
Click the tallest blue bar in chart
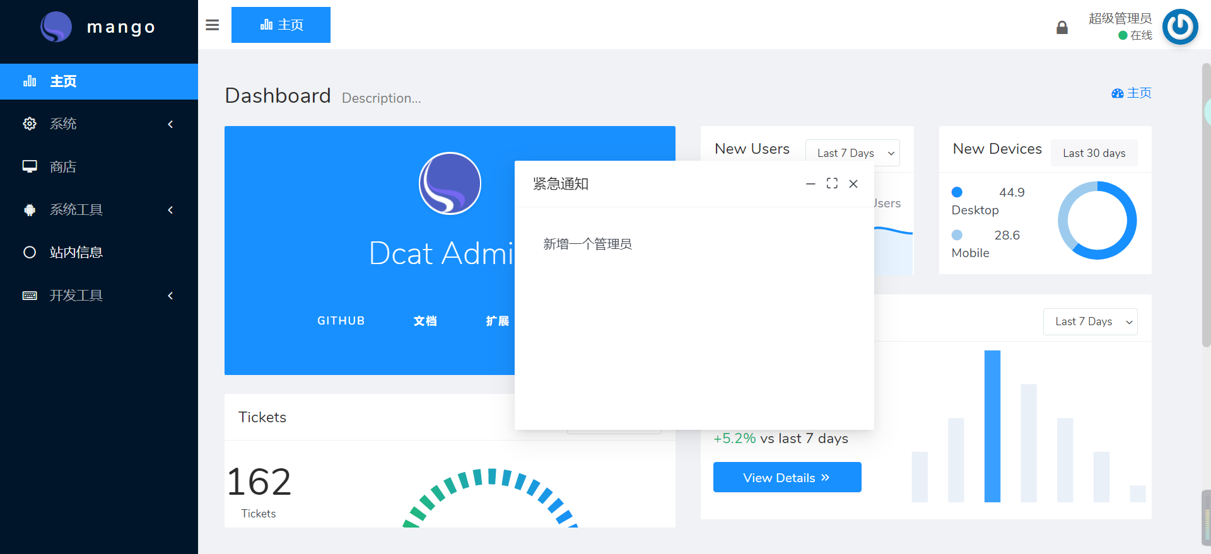(992, 426)
